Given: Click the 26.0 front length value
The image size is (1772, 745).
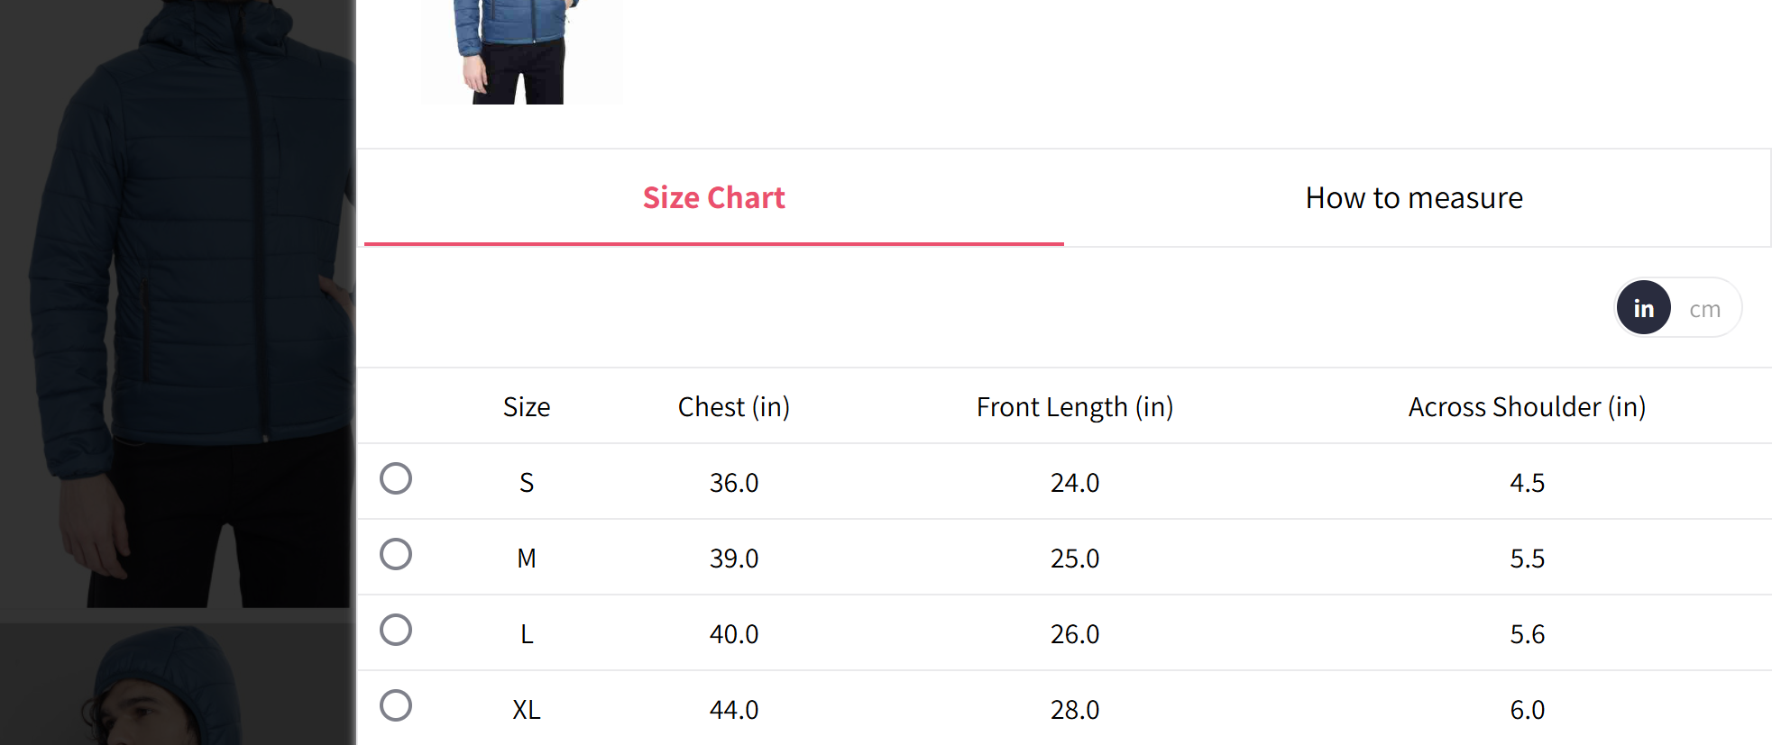Looking at the screenshot, I should pyautogui.click(x=1074, y=634).
